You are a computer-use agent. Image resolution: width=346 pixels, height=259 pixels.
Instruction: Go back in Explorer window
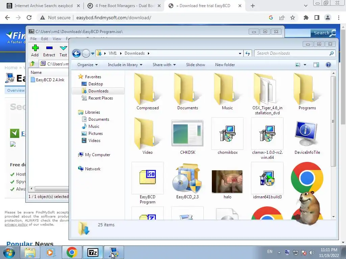click(x=76, y=53)
